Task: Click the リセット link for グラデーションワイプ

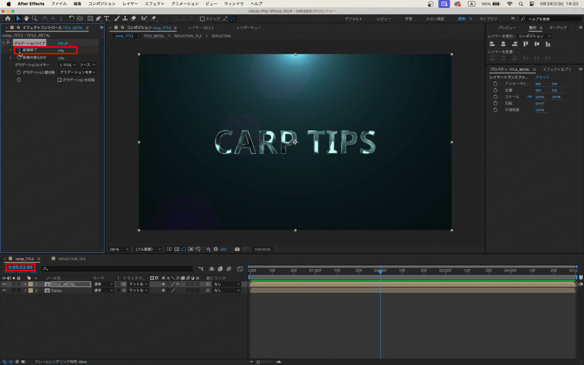Action: coord(63,43)
